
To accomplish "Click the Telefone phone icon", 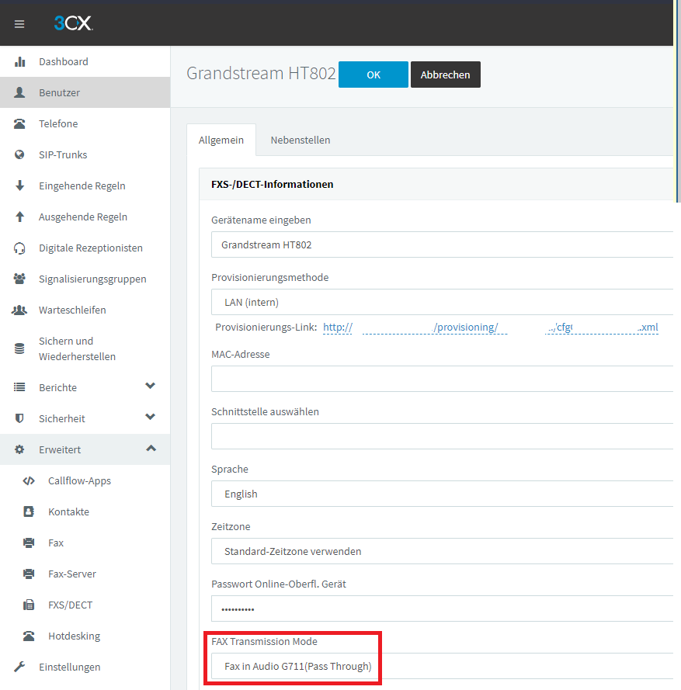I will (x=20, y=124).
